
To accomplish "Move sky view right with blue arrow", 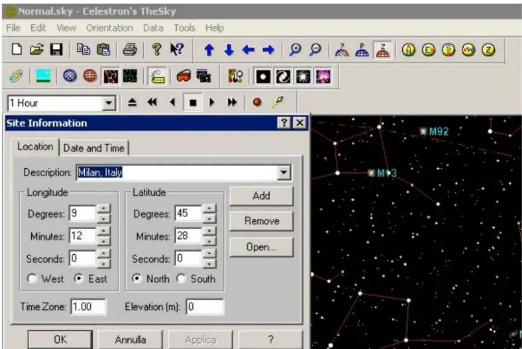I will (x=268, y=50).
